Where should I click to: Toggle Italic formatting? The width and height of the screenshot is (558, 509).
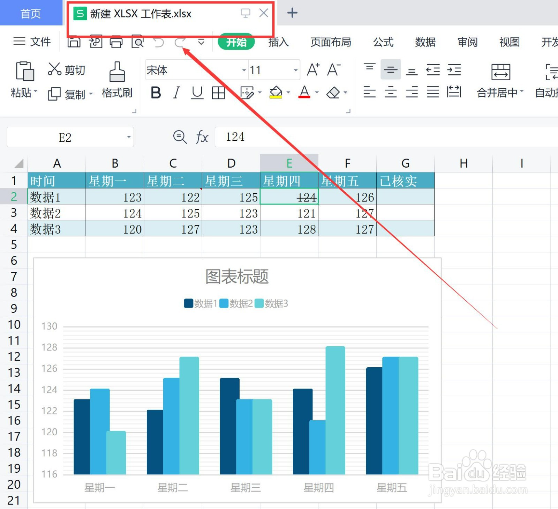coord(176,93)
